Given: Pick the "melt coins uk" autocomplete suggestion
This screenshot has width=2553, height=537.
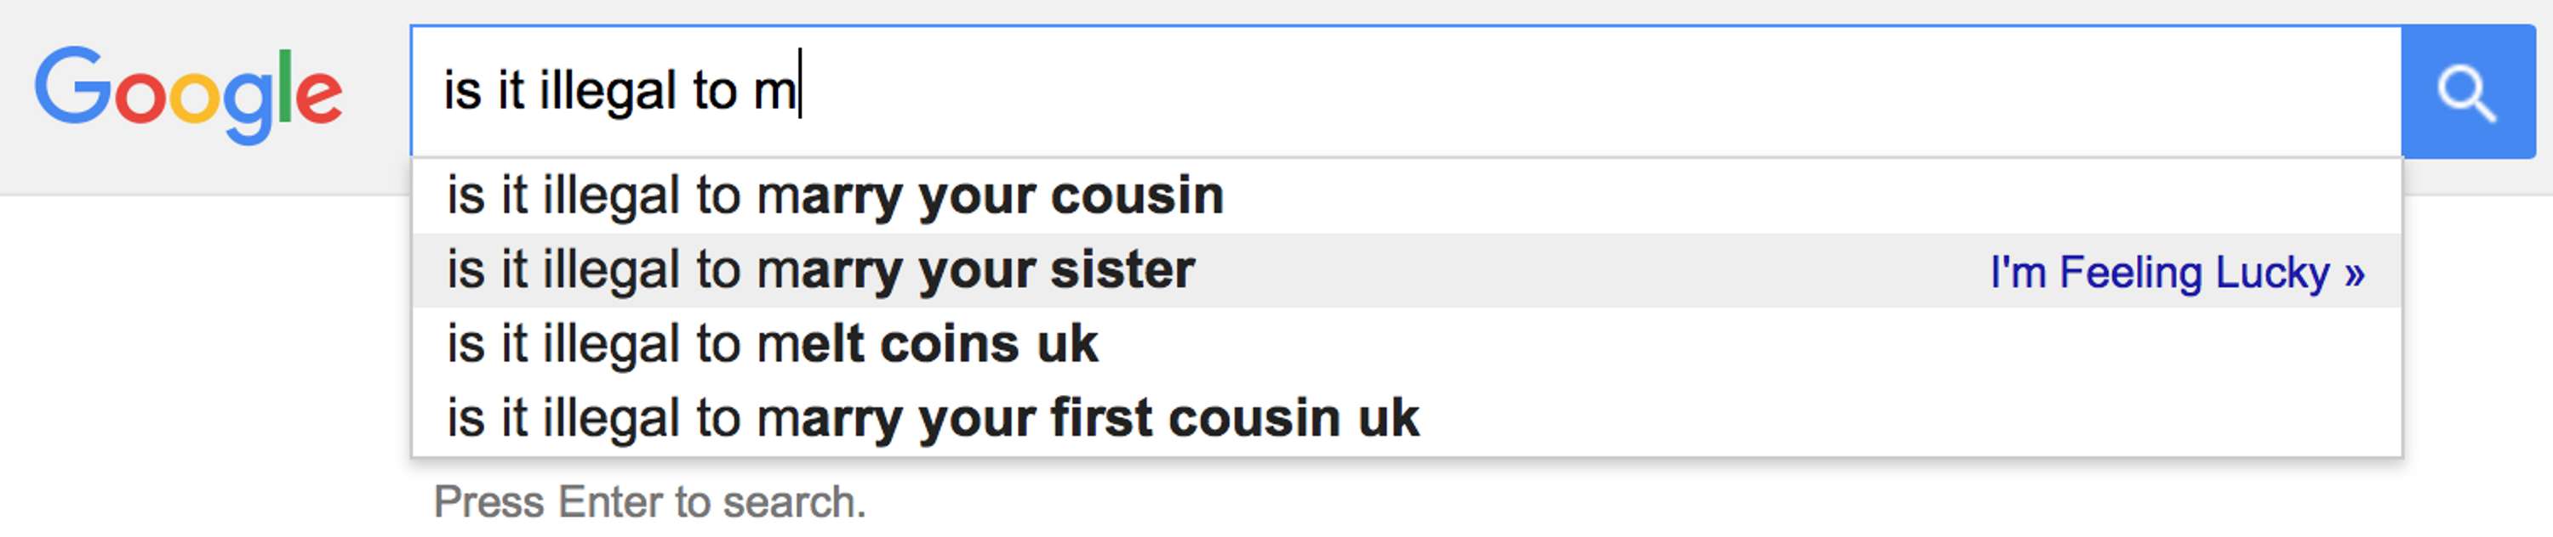Looking at the screenshot, I should [x=1407, y=344].
